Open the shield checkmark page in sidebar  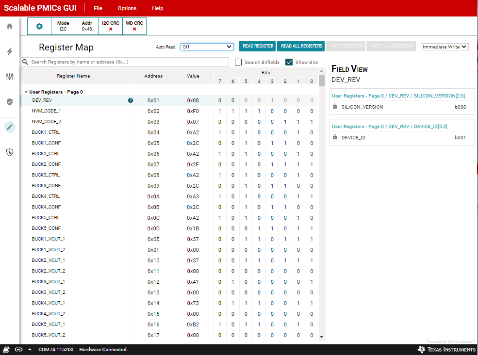coord(10,102)
